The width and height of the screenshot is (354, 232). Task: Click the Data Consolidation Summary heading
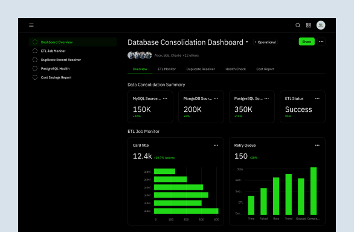[156, 85]
